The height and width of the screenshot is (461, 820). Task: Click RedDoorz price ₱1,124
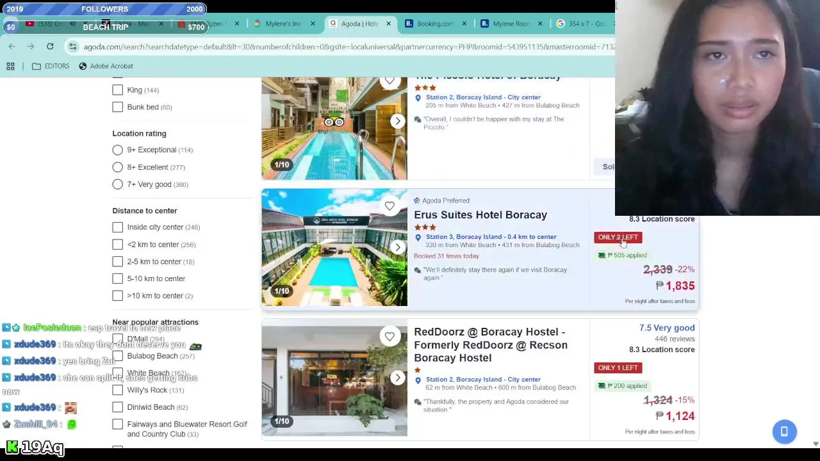[x=675, y=417]
